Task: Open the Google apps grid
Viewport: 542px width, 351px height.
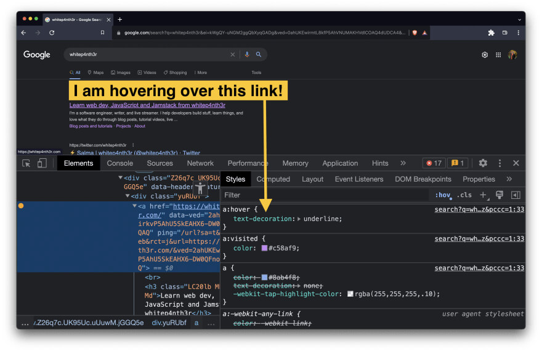Action: click(x=498, y=55)
